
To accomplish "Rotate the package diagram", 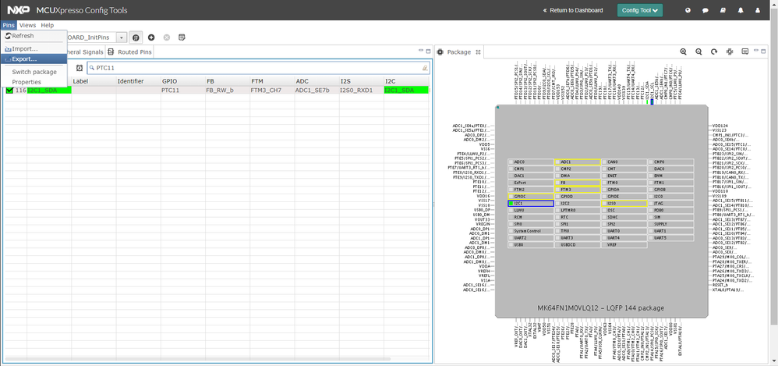I will (x=714, y=52).
